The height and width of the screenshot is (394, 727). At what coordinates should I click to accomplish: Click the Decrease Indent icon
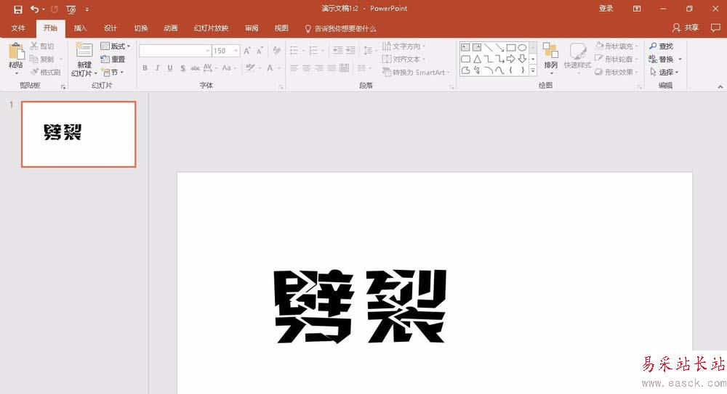337,51
